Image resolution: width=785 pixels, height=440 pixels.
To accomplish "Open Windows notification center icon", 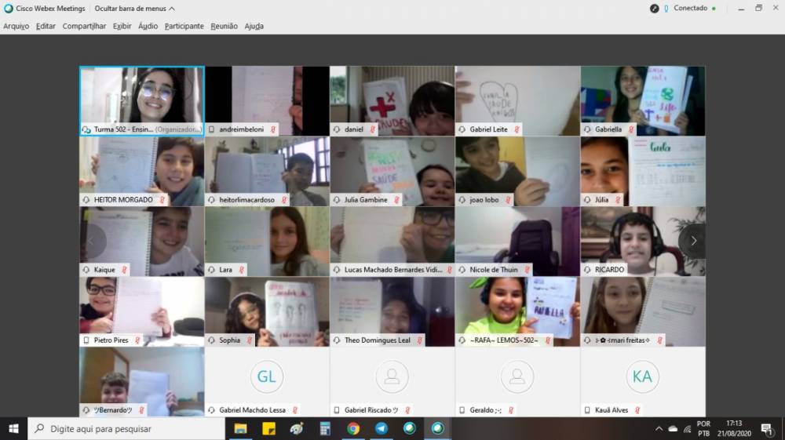I will 766,428.
